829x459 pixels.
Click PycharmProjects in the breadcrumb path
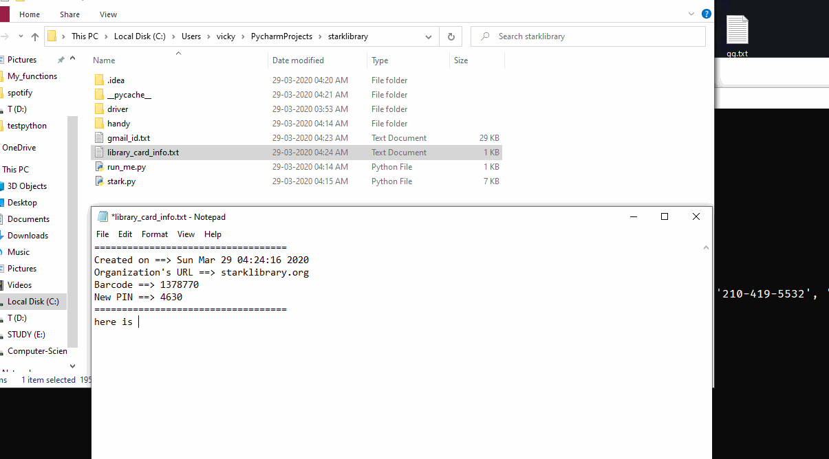point(281,36)
